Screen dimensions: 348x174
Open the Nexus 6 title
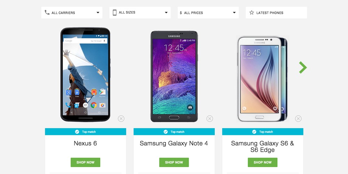click(86, 143)
